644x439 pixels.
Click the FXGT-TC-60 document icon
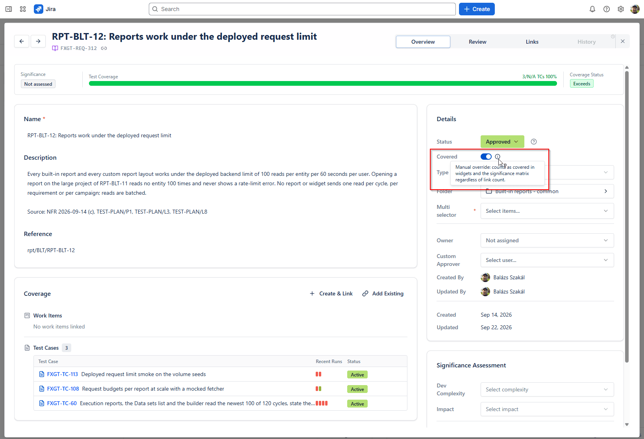click(x=42, y=403)
